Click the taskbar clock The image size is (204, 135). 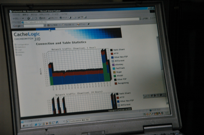[167, 113]
